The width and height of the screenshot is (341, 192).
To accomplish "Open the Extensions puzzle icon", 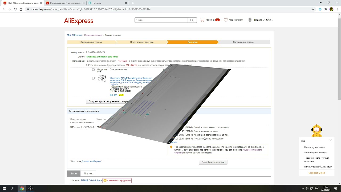I will pos(326,9).
